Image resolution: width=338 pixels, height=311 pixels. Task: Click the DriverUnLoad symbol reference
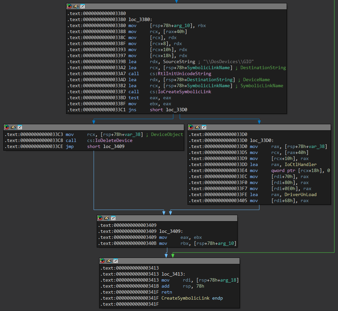coord(300,194)
